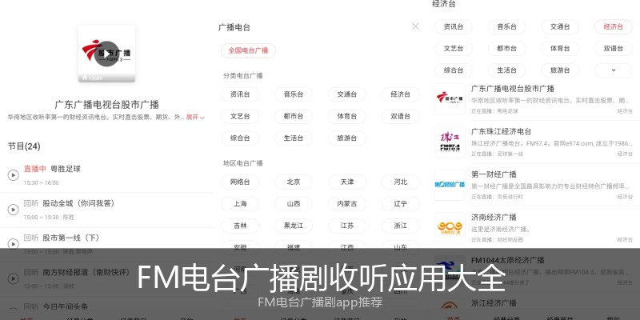Switch to the 文艺台 tab in 经济台 screen
Viewport: 640px width, 320px height.
454,49
